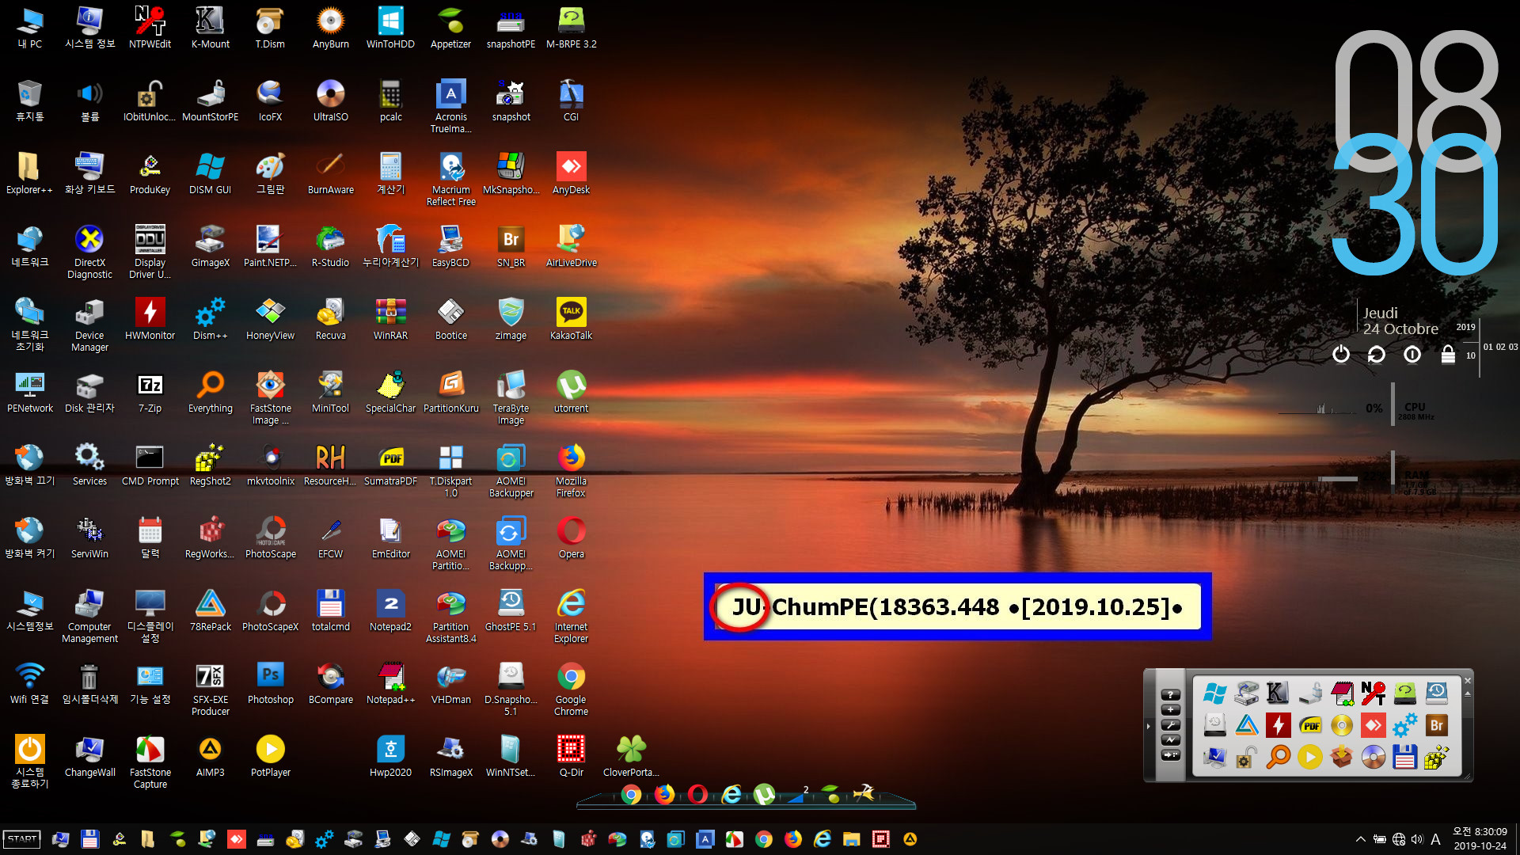The height and width of the screenshot is (855, 1520).
Task: Toggle the volume icon in system tray
Action: click(1416, 839)
